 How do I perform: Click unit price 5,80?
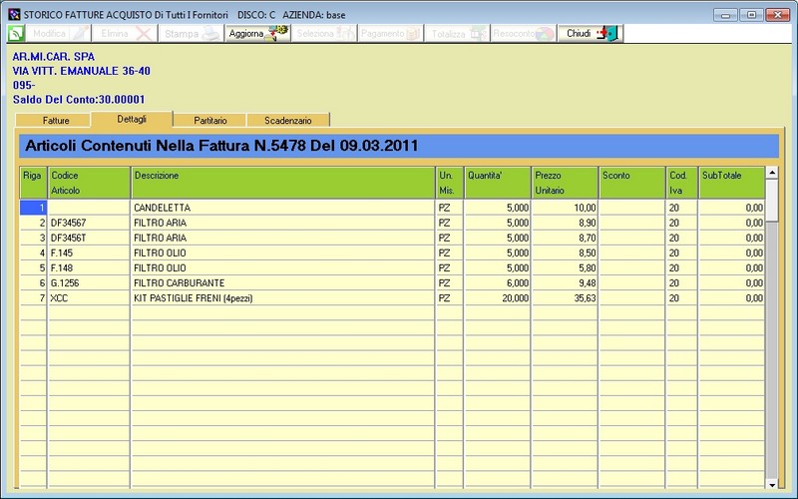tap(587, 267)
